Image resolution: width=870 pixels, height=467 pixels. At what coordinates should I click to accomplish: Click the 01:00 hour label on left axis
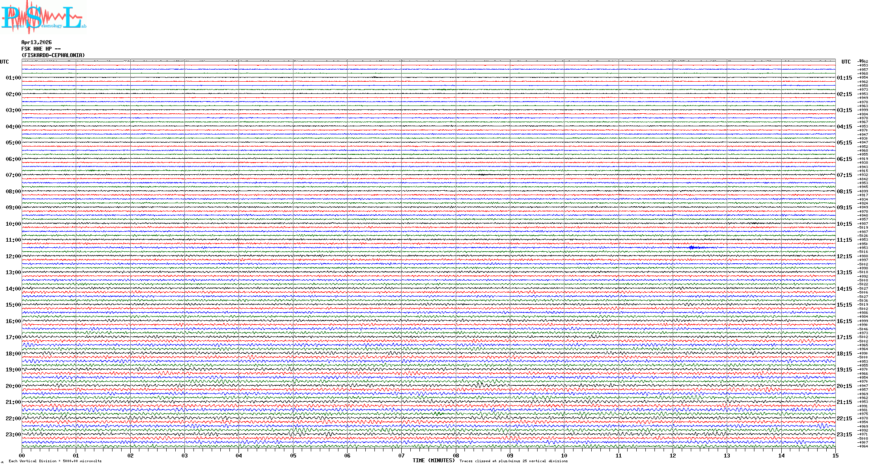click(x=13, y=78)
